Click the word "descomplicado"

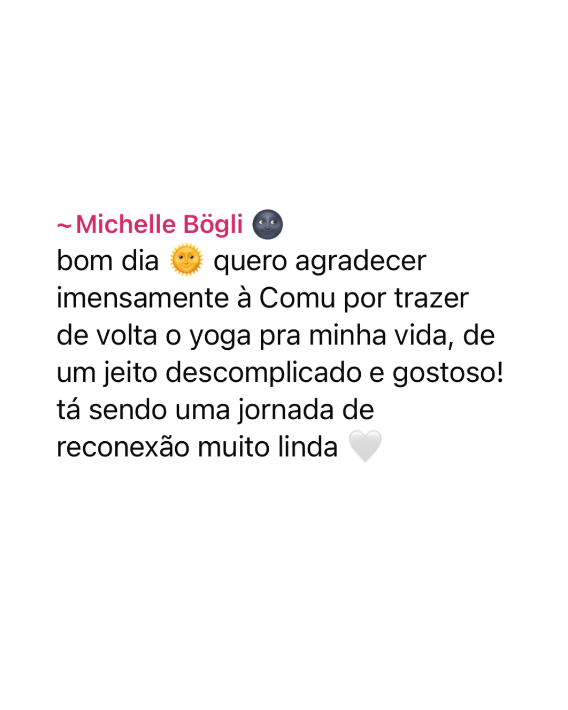click(x=263, y=373)
